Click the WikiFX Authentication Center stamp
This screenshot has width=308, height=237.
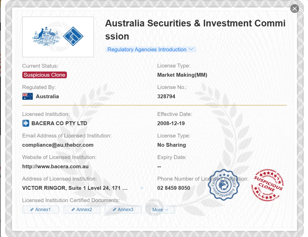(223, 185)
